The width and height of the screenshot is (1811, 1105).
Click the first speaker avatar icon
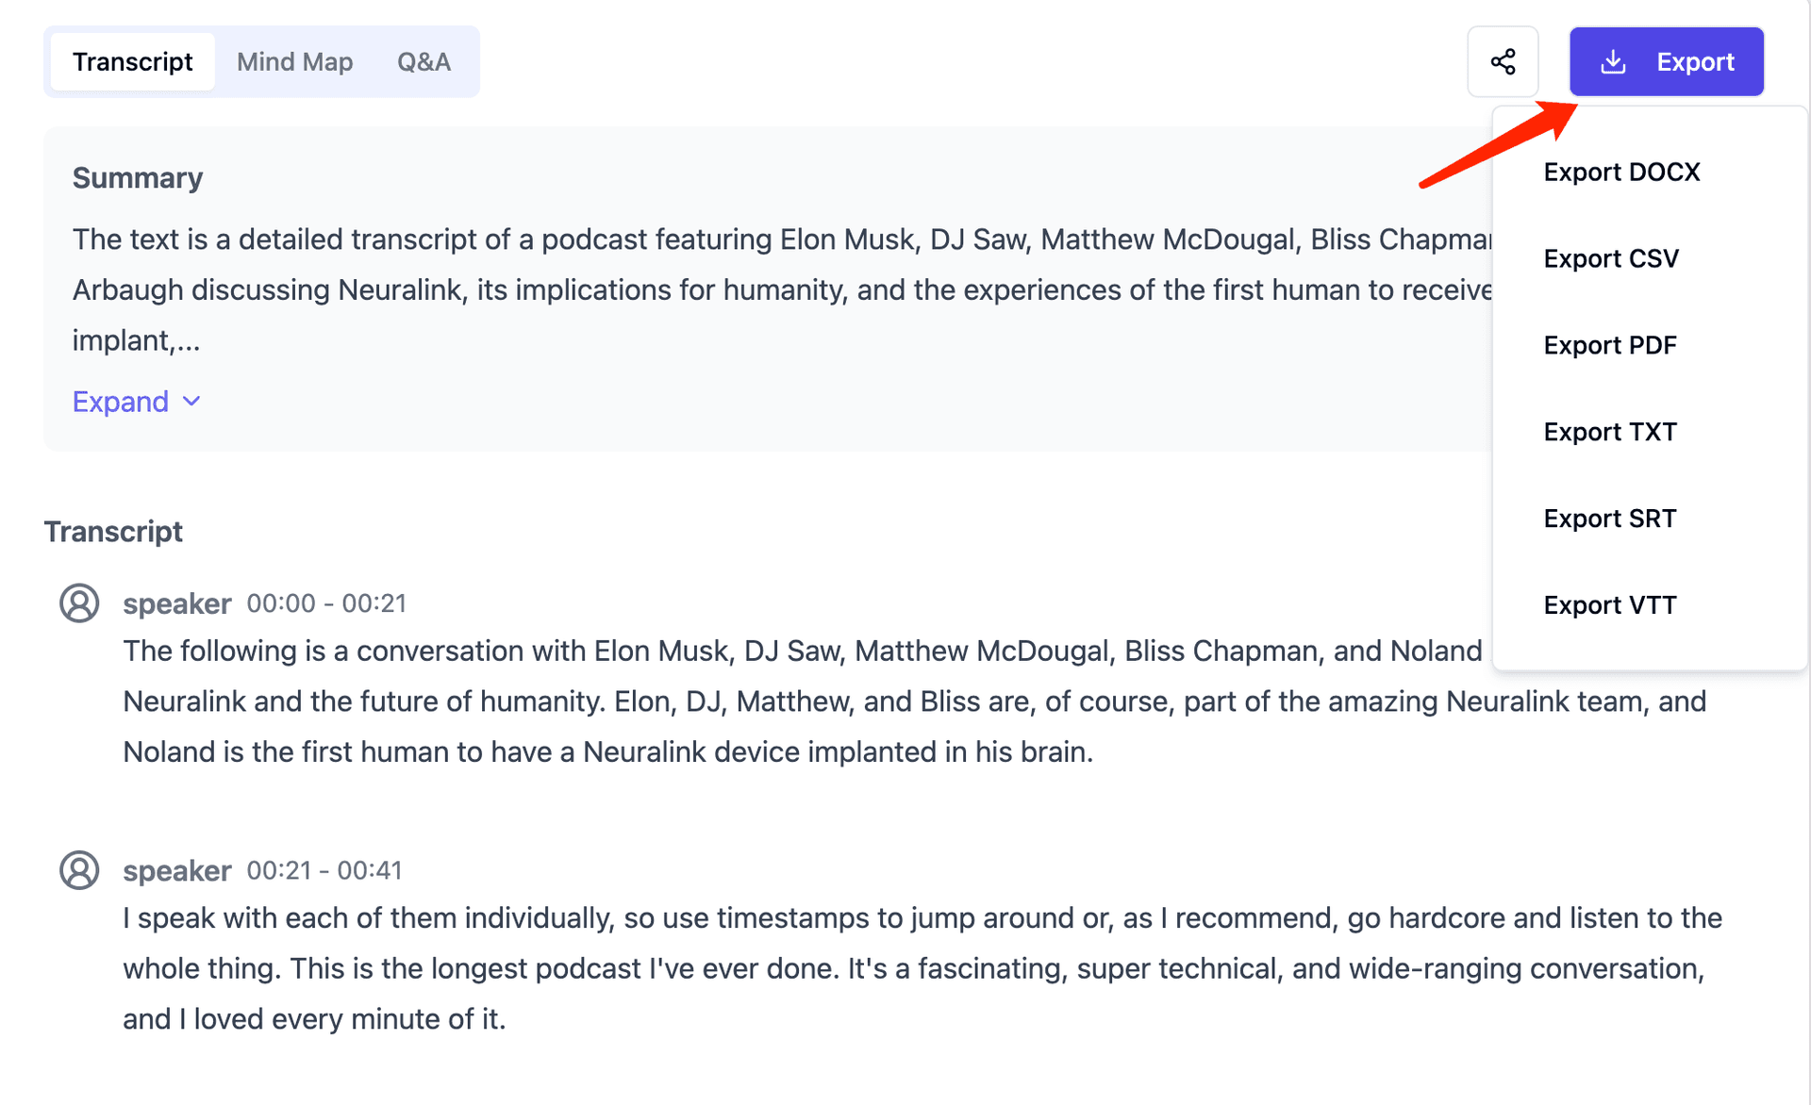[79, 603]
